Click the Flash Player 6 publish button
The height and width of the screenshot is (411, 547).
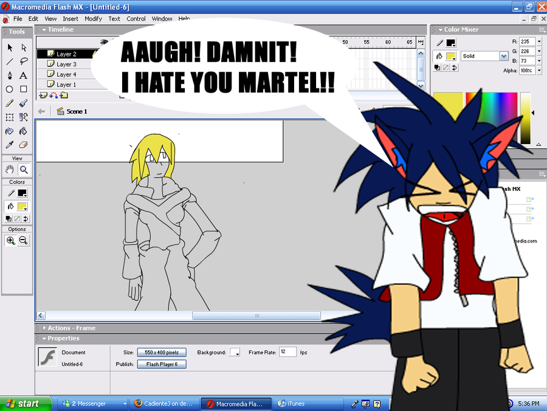(162, 364)
